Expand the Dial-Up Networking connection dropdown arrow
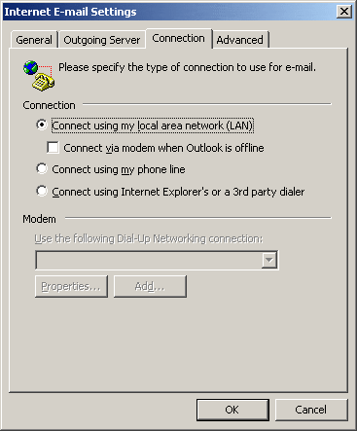Screen dimensions: 357x431 (x=269, y=260)
